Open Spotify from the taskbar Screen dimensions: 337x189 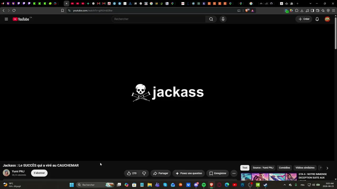point(204,185)
